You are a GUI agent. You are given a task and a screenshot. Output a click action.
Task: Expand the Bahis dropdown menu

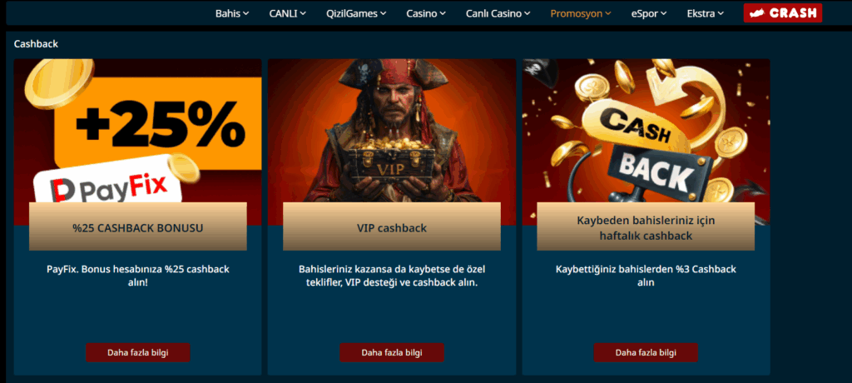pyautogui.click(x=232, y=13)
